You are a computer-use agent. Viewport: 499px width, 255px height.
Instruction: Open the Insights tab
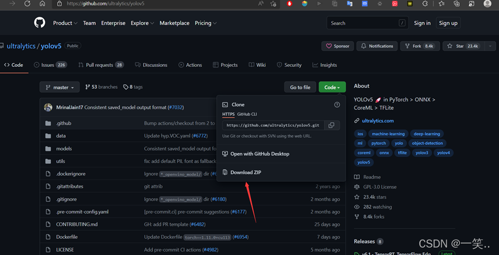coord(325,65)
